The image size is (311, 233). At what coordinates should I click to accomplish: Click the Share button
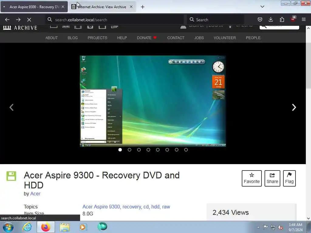[272, 178]
